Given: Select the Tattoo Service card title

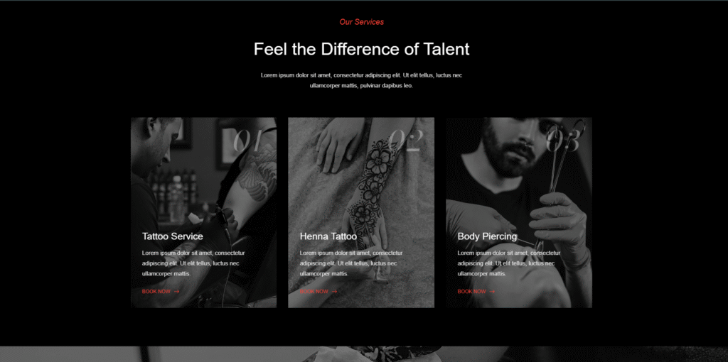Looking at the screenshot, I should click(172, 236).
